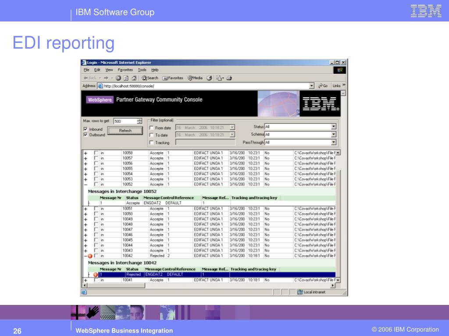449x336 pixels.
Task: Click the address URL field
Action: pyautogui.click(x=206, y=86)
